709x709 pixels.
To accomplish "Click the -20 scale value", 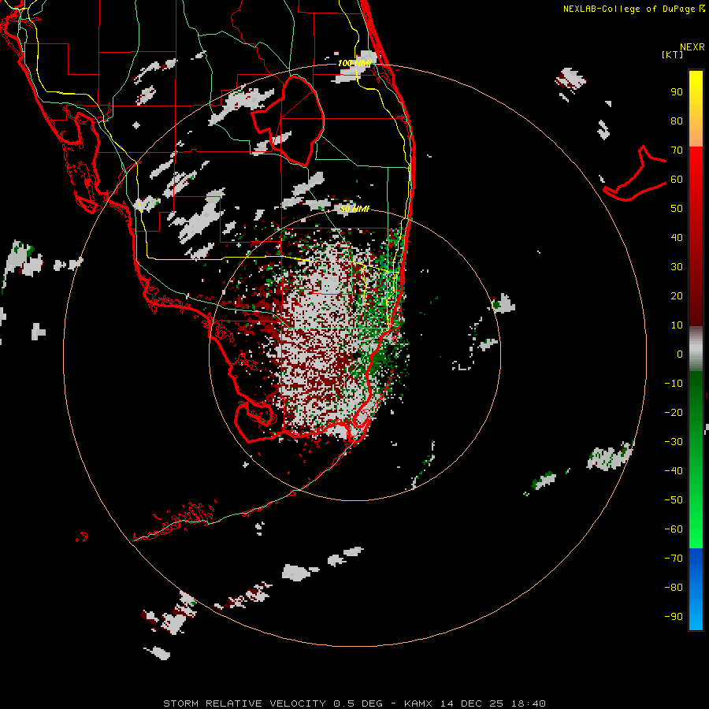I will pos(674,412).
